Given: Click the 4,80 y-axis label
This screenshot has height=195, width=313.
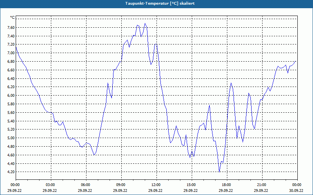Looking at the screenshot, I should (11, 147).
